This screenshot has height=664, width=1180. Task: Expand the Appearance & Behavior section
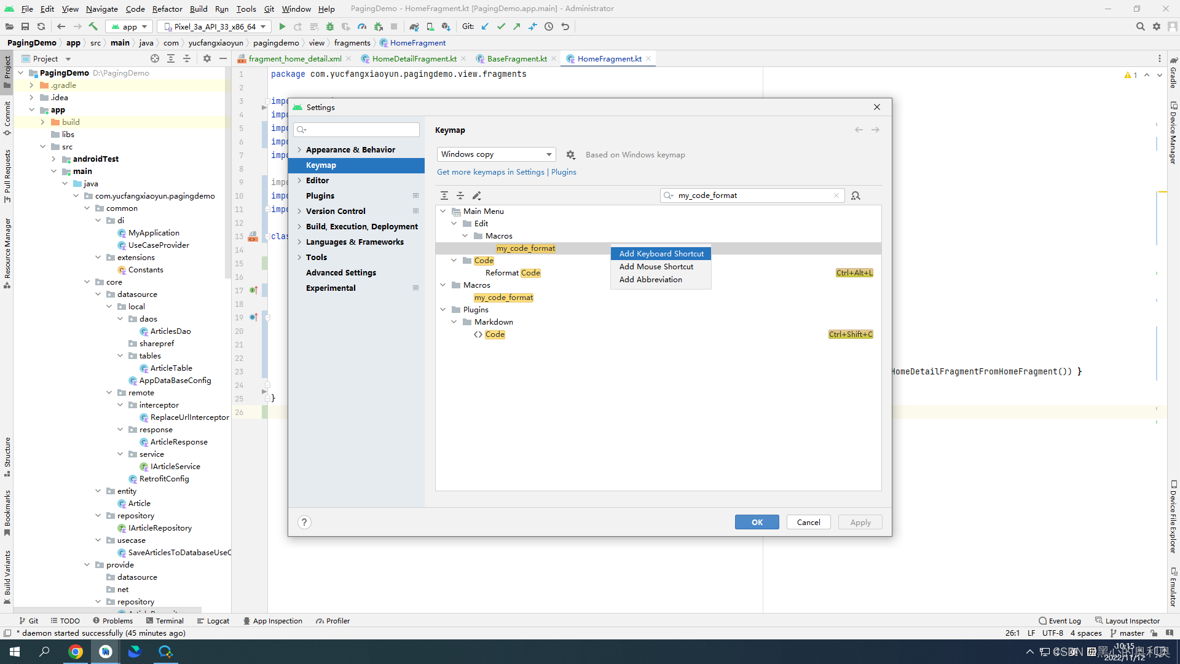299,149
